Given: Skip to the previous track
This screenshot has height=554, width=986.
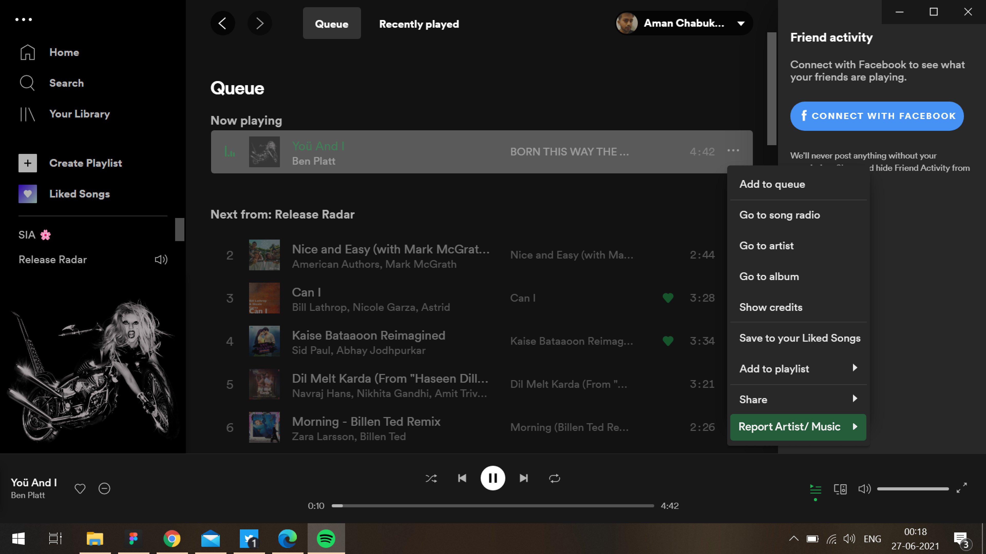Looking at the screenshot, I should point(462,478).
